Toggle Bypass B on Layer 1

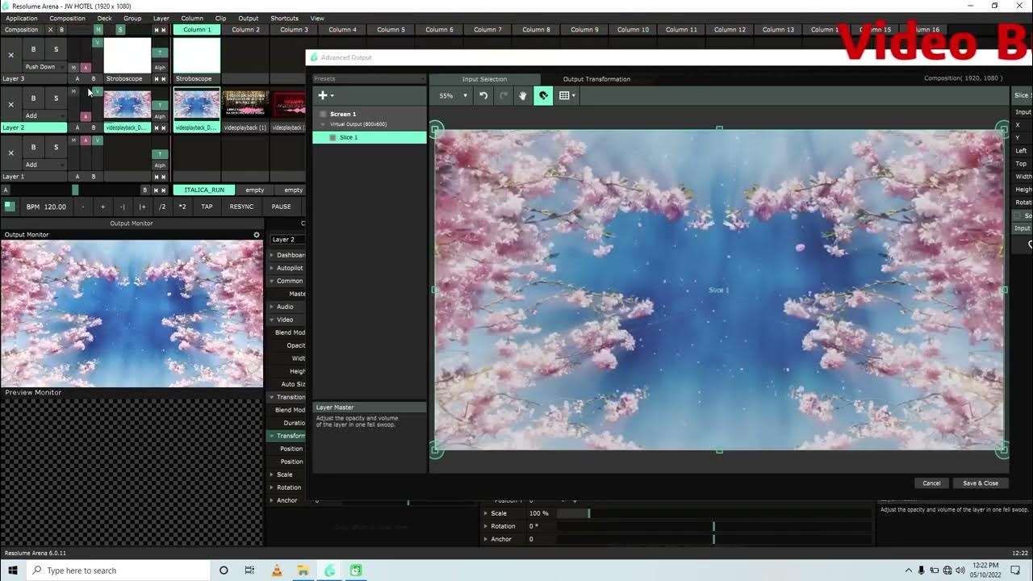point(33,147)
